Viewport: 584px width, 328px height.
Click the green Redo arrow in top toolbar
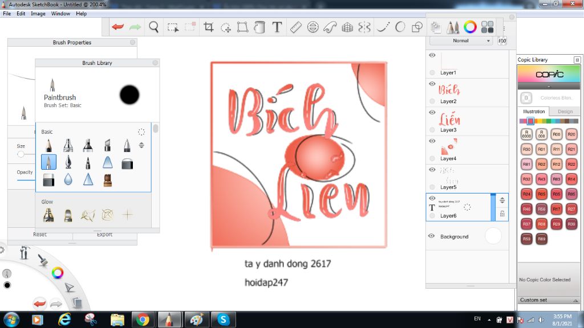(x=135, y=27)
